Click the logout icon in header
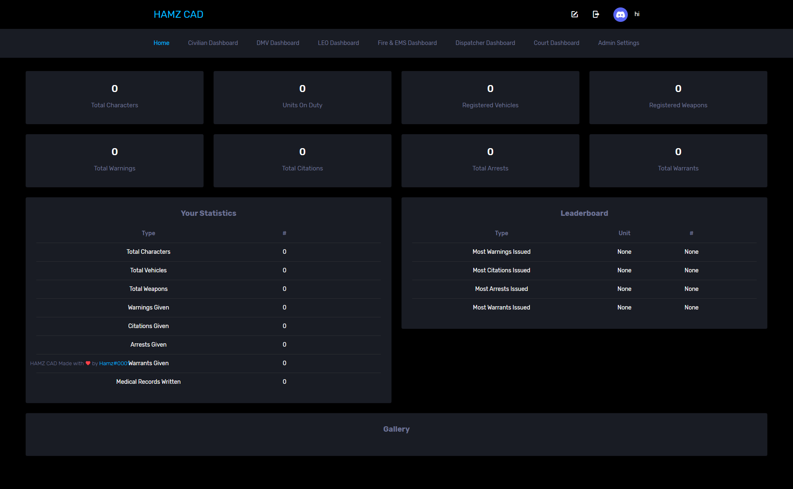 pos(596,14)
